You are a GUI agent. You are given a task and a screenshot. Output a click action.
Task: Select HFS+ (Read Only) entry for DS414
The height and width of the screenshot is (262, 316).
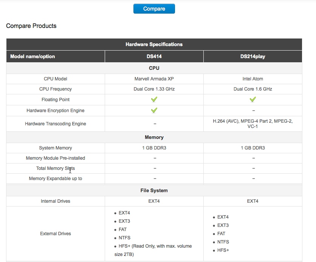coord(153,250)
